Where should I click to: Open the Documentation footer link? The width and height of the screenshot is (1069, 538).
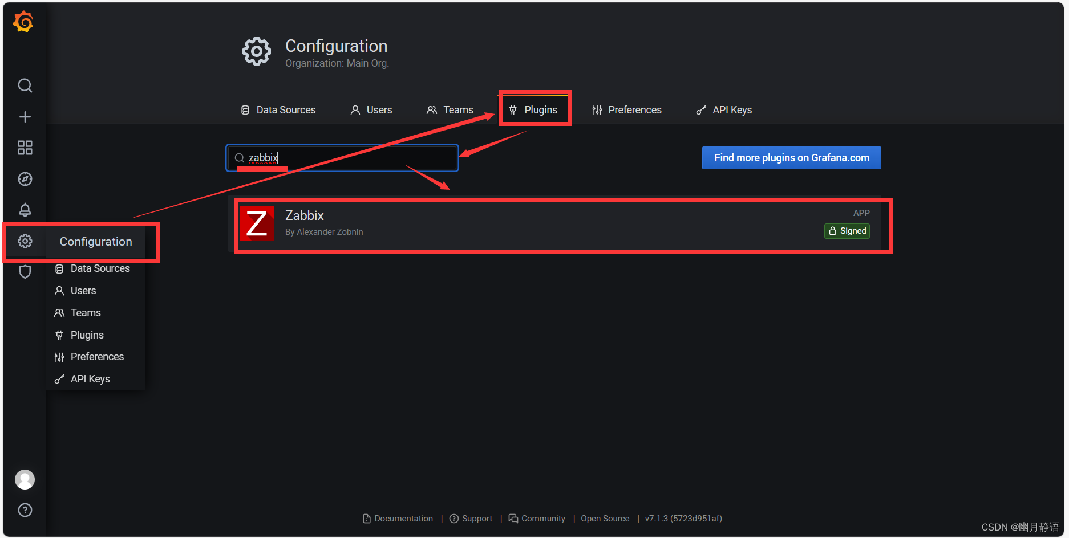click(x=398, y=519)
